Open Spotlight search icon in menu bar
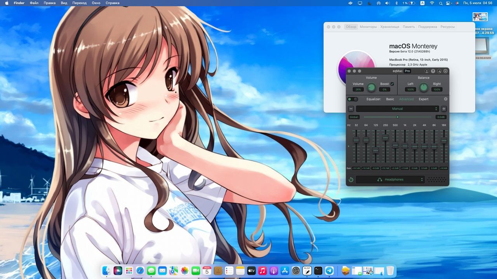 pyautogui.click(x=441, y=3)
